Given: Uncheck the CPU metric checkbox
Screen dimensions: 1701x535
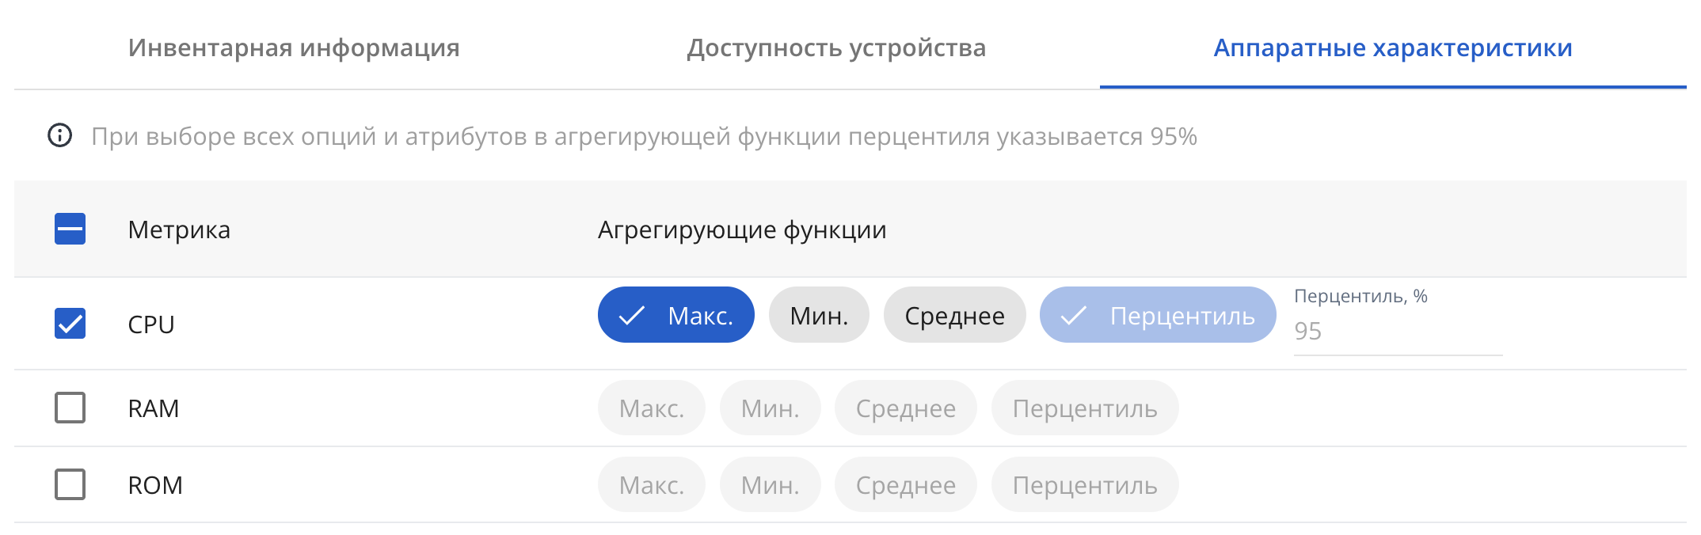Looking at the screenshot, I should tap(70, 324).
